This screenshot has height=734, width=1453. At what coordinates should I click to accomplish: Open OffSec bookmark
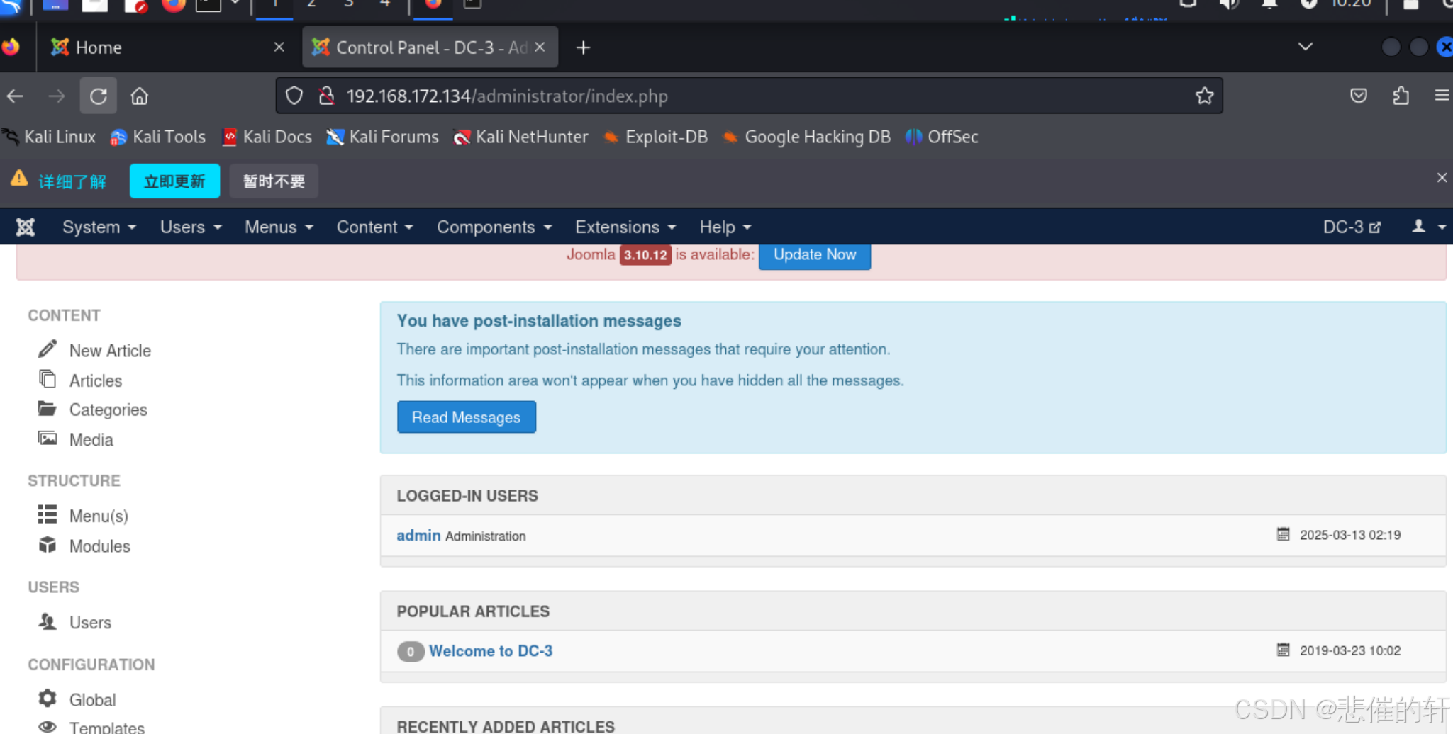(x=942, y=137)
